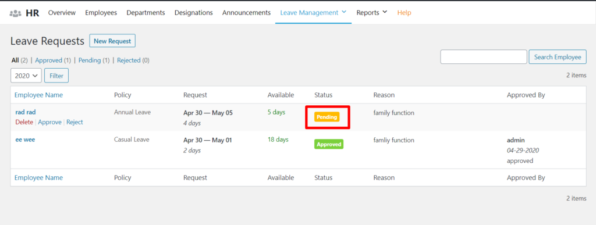This screenshot has height=225, width=596.
Task: Open the Departments page
Action: (x=146, y=13)
